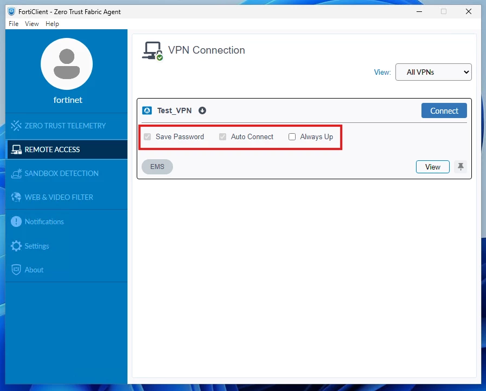This screenshot has height=391, width=486.
Task: Select the REMOTE ACCESS section
Action: [66, 149]
